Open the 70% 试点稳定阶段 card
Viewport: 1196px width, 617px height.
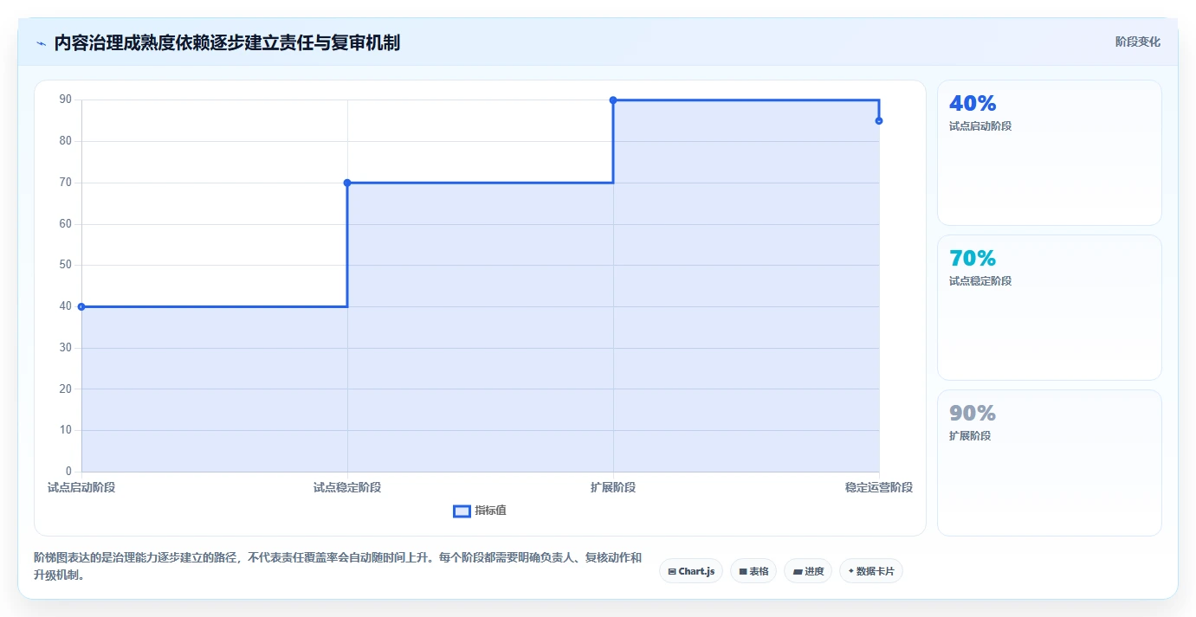coord(1050,307)
